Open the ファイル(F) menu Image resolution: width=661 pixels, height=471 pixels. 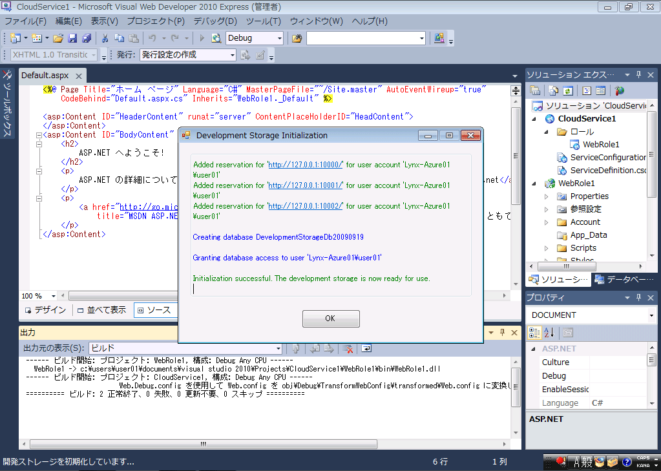[x=25, y=21]
